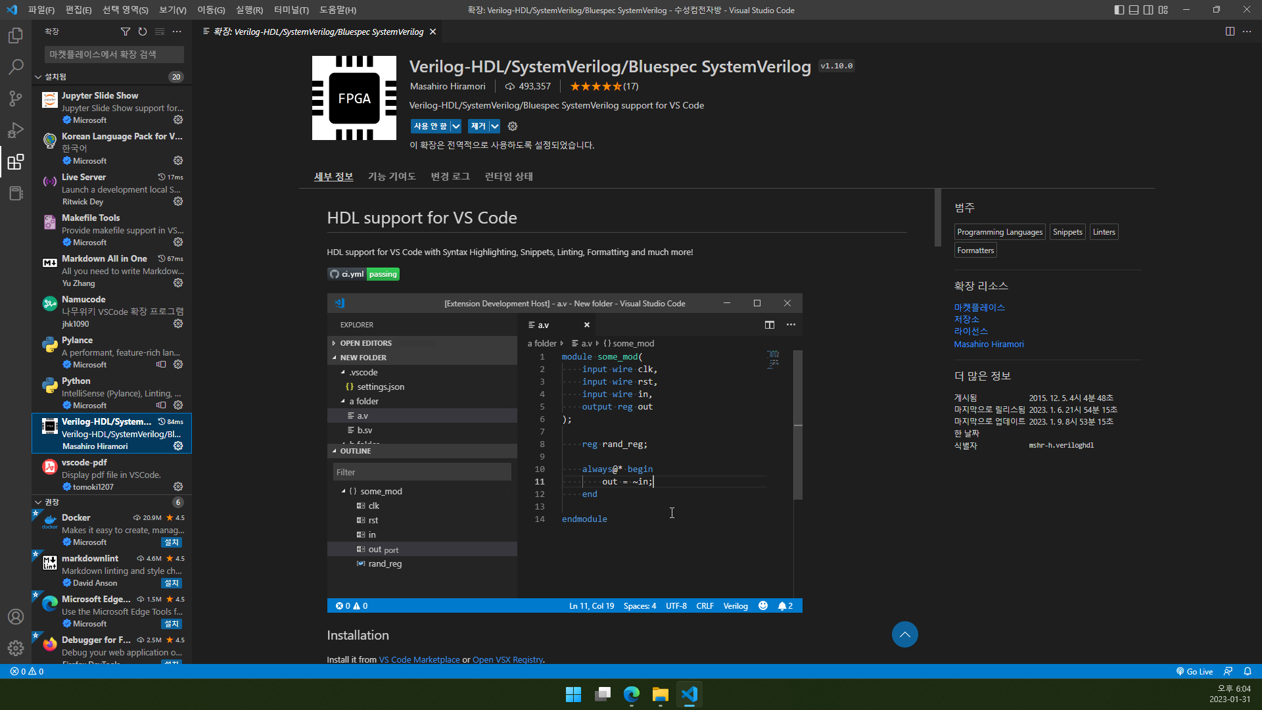Viewport: 1262px width, 710px height.
Task: Open Microsoft Edge from taskbar
Action: [x=631, y=694]
